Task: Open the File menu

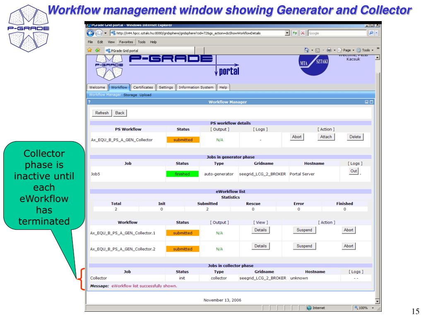Action: 90,42
